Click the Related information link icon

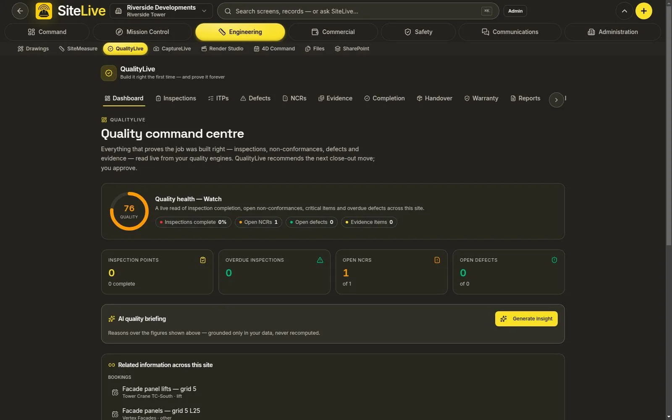tap(111, 365)
